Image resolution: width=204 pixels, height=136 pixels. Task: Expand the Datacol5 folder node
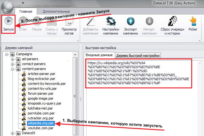point(12,134)
